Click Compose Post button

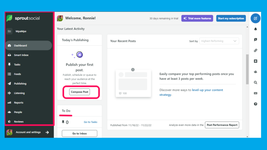pyautogui.click(x=80, y=92)
